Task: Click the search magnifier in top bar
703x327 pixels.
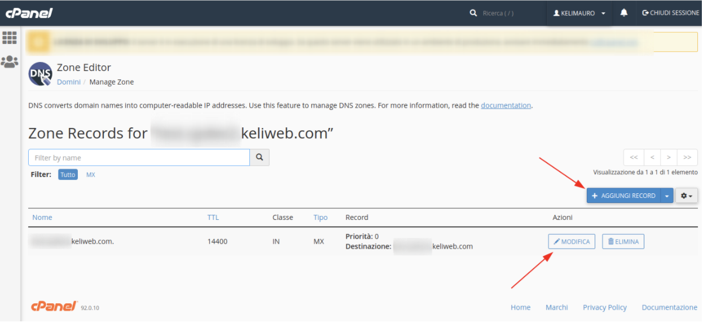Action: (x=473, y=13)
